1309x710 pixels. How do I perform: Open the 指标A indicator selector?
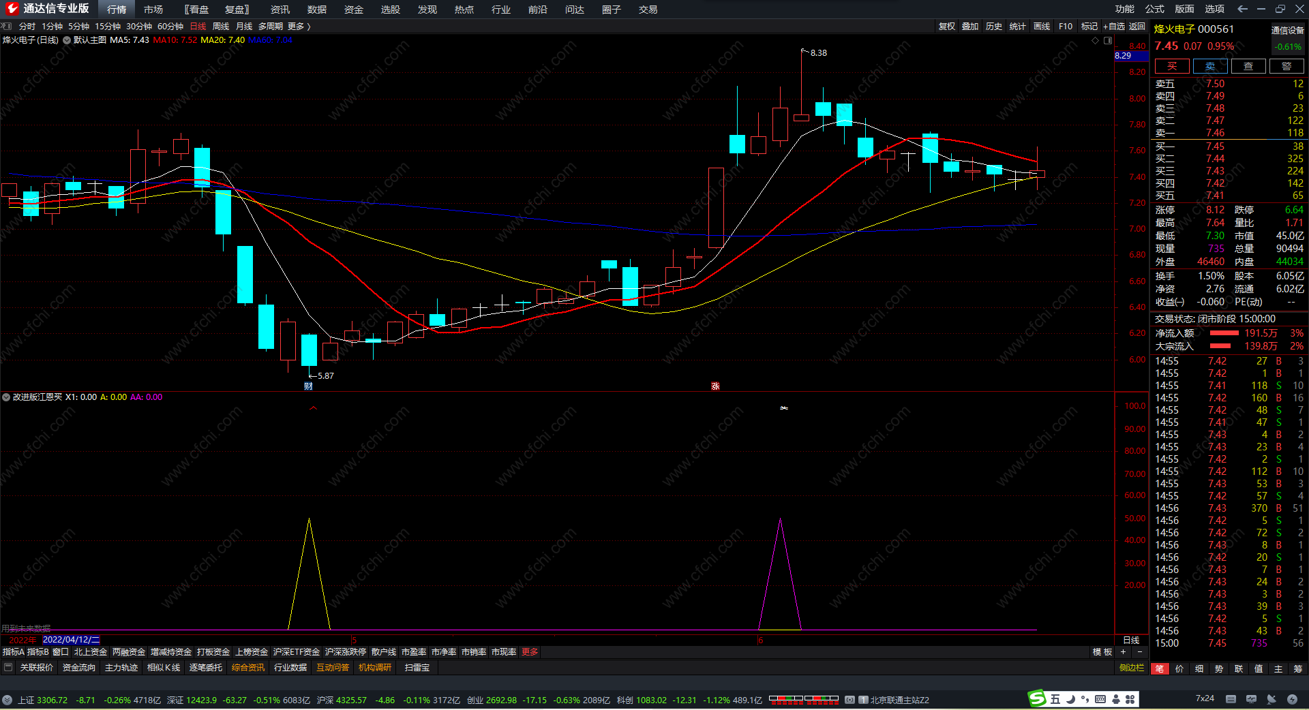[x=14, y=652]
